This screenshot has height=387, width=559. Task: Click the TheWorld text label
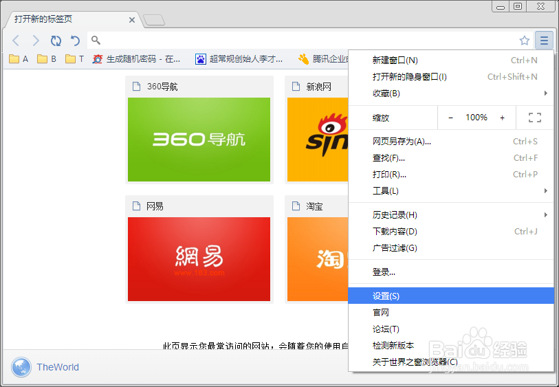[58, 367]
